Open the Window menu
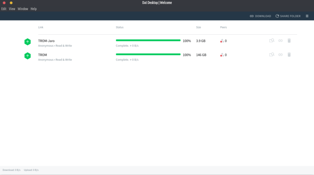The image size is (314, 175). (x=23, y=9)
